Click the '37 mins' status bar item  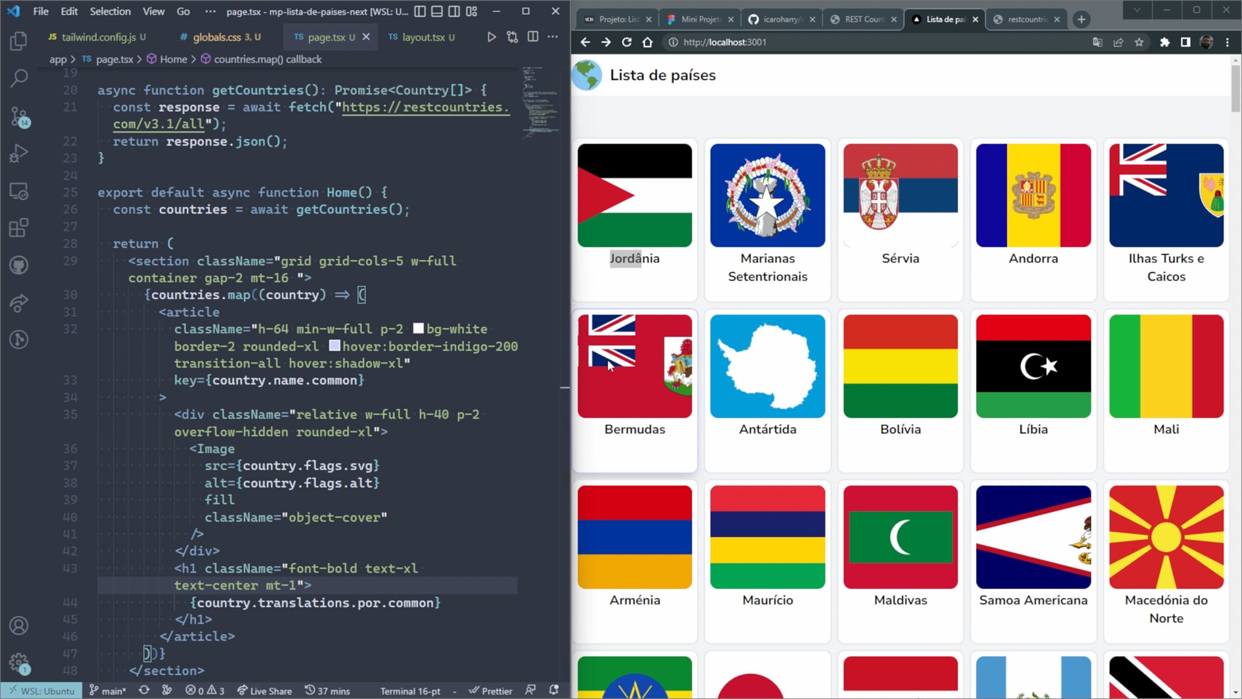tap(327, 691)
